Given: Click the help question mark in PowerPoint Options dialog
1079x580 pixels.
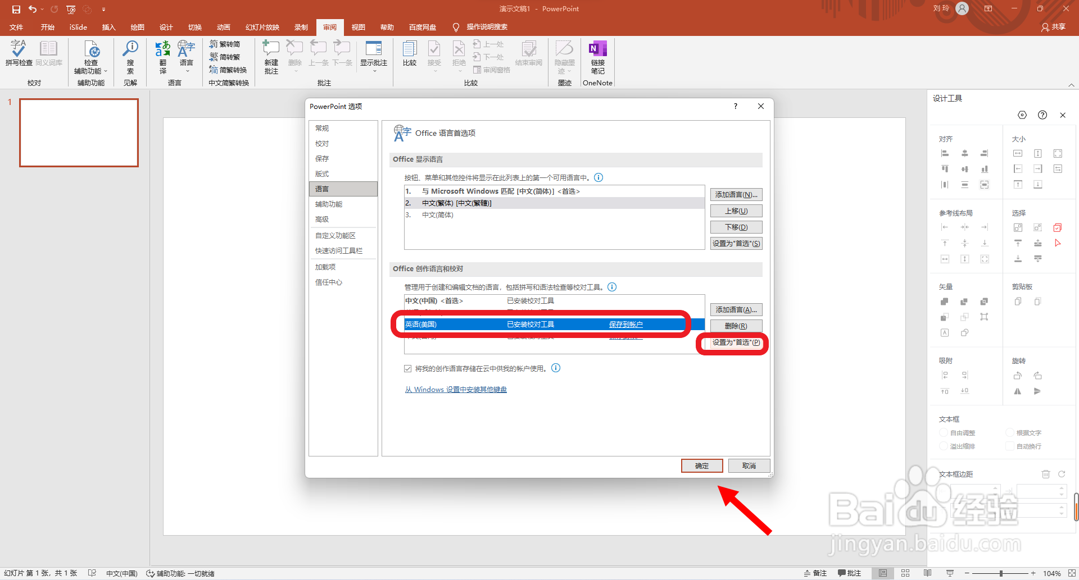Looking at the screenshot, I should [x=736, y=106].
